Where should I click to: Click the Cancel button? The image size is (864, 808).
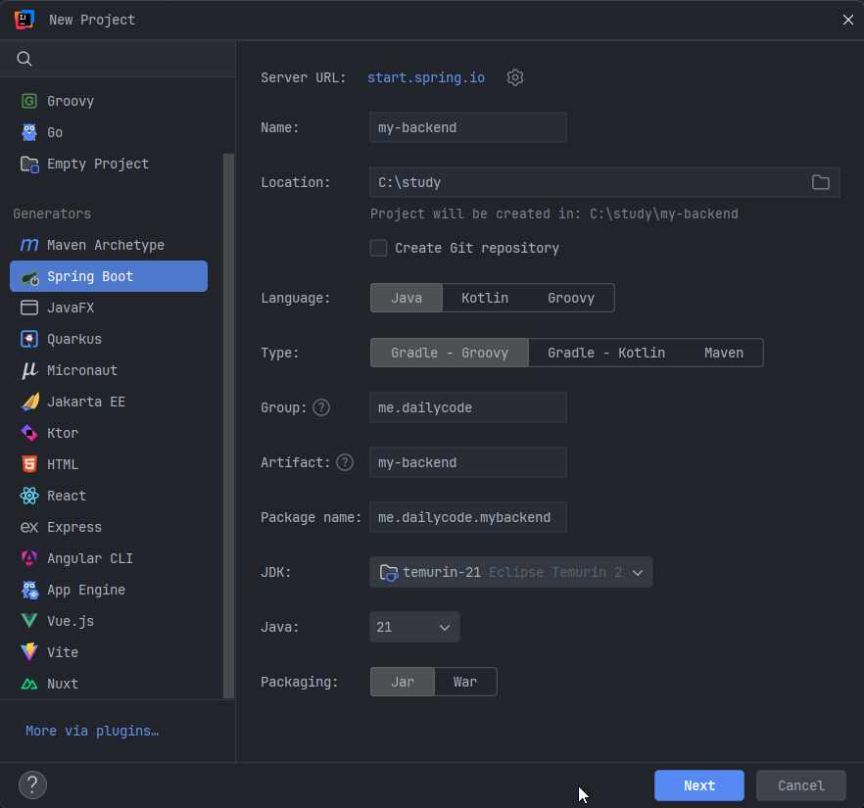[801, 785]
